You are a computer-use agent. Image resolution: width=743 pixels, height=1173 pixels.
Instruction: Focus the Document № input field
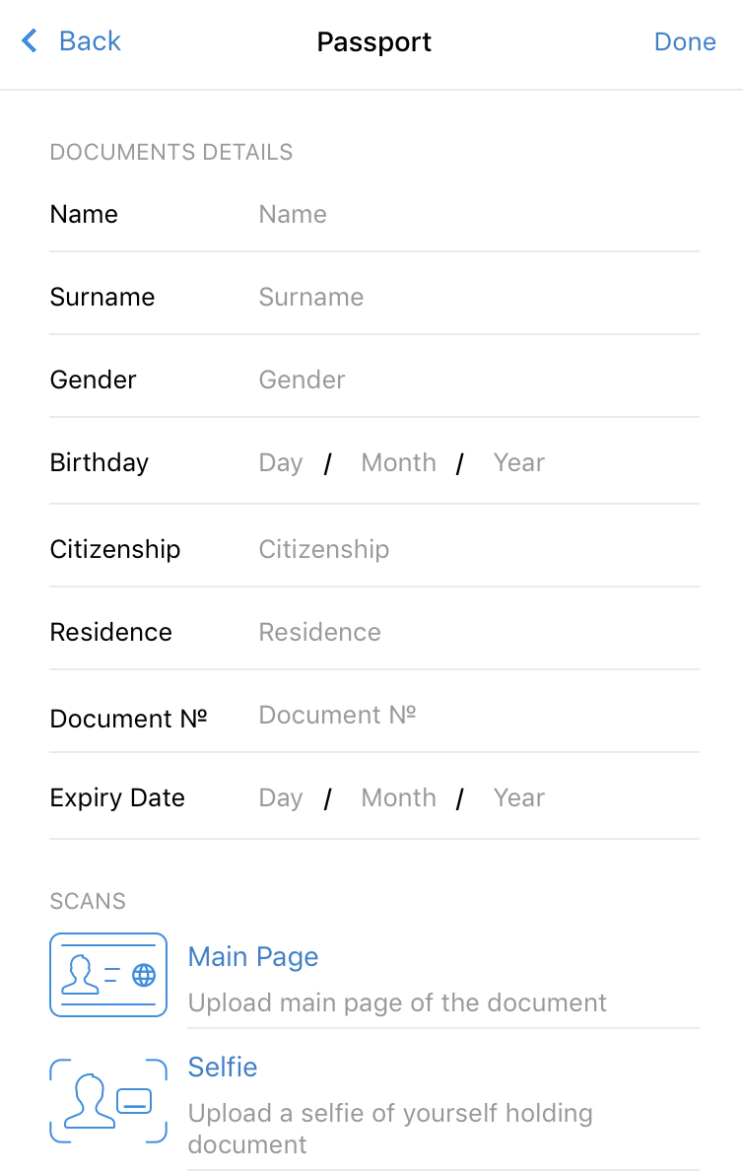[478, 716]
